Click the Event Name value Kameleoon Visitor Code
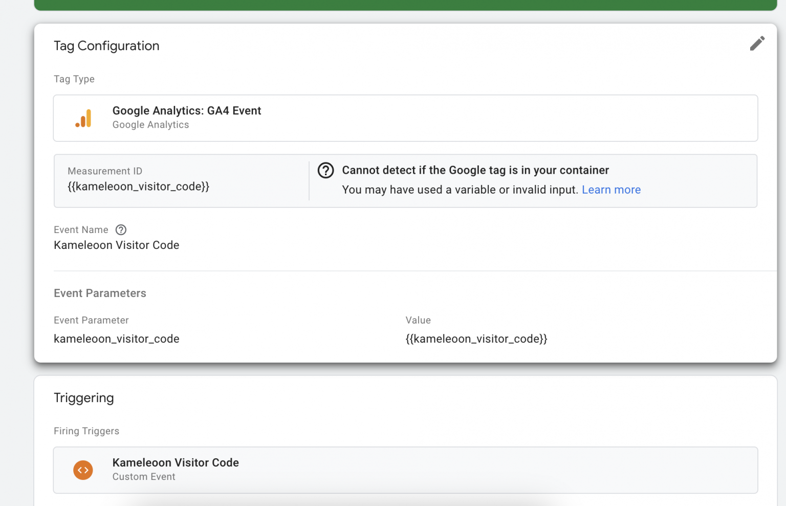Viewport: 786px width, 506px height. (x=116, y=245)
